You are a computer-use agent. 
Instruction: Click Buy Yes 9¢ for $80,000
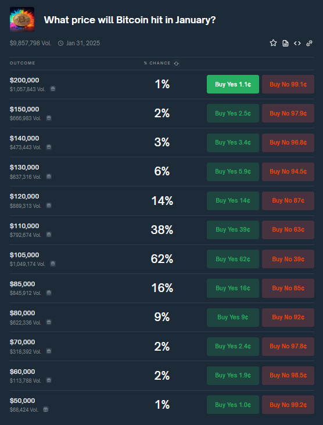(233, 318)
